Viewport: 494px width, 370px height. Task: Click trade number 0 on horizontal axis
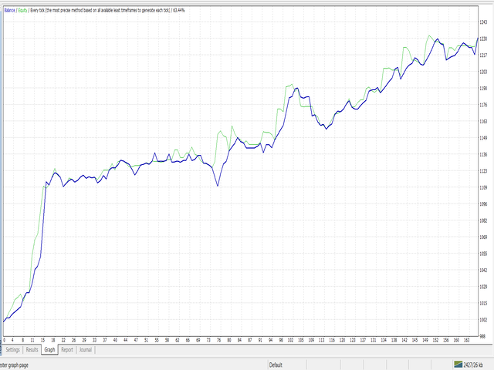4,340
